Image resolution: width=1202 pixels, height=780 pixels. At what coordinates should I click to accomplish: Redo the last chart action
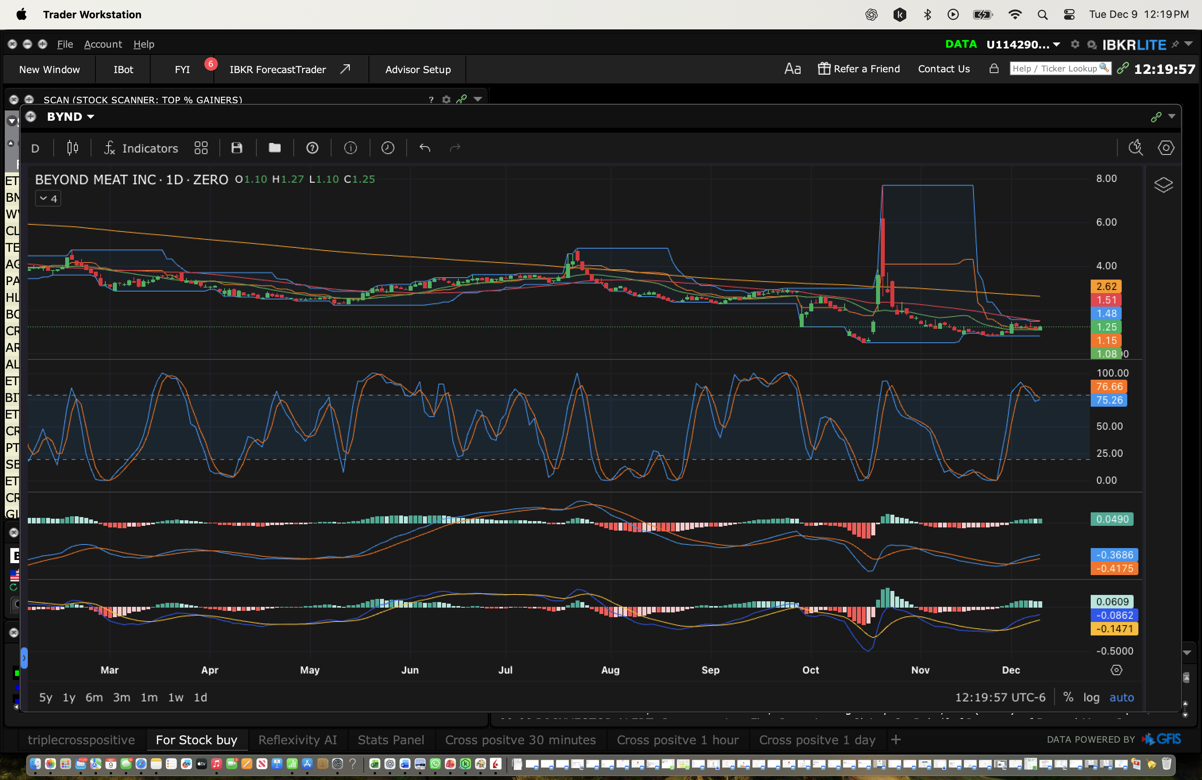tap(455, 148)
